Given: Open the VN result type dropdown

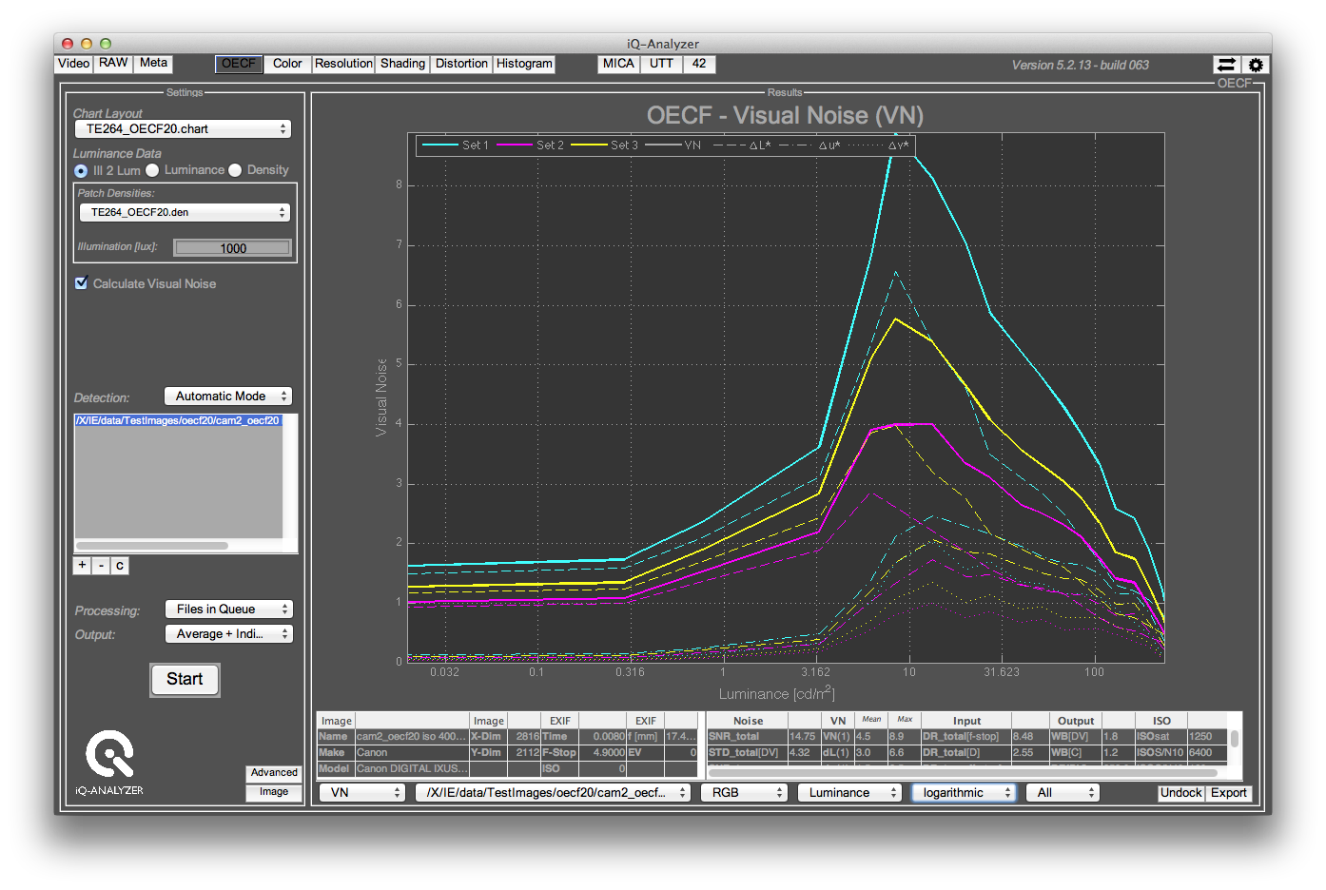Looking at the screenshot, I should (362, 793).
